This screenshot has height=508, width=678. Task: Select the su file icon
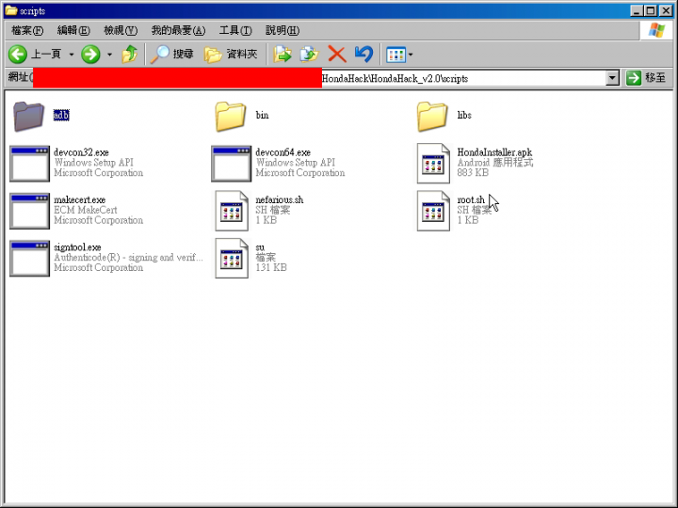point(232,259)
